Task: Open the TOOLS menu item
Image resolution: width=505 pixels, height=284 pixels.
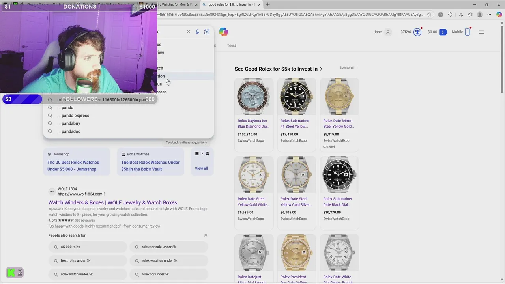Action: coord(232,45)
